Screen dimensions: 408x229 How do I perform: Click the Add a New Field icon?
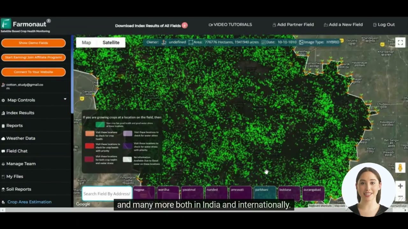tap(326, 25)
